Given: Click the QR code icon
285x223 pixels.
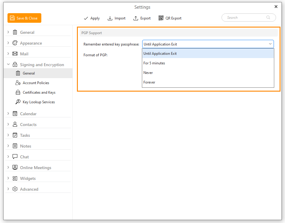Looking at the screenshot, I should pyautogui.click(x=161, y=18).
